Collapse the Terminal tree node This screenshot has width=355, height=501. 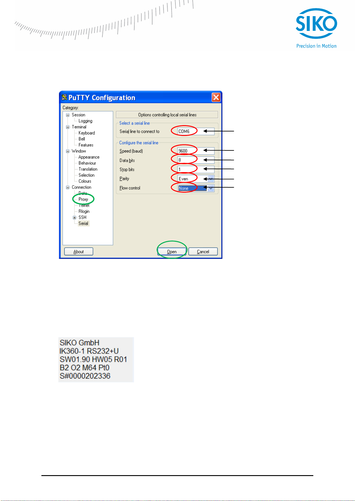pos(68,127)
